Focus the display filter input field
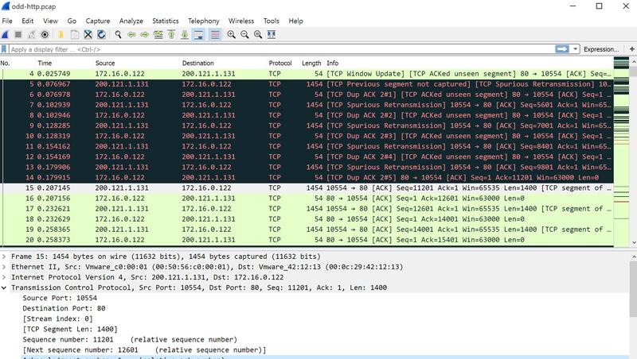 pos(281,49)
